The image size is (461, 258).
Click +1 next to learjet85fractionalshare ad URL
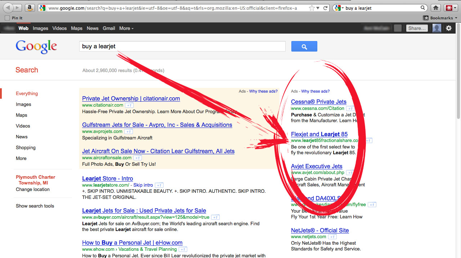coord(368,141)
